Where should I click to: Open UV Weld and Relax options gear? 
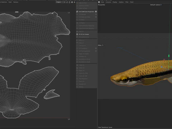pyautogui.click(x=96, y=17)
